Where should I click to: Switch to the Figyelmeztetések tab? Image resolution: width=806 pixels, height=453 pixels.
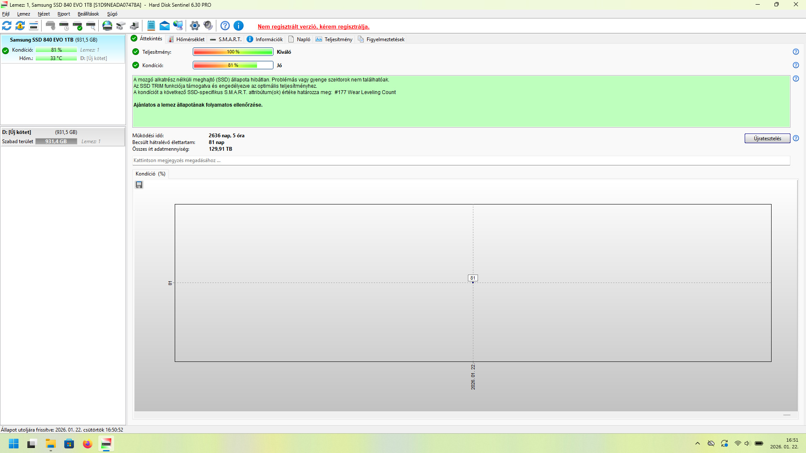click(x=381, y=39)
